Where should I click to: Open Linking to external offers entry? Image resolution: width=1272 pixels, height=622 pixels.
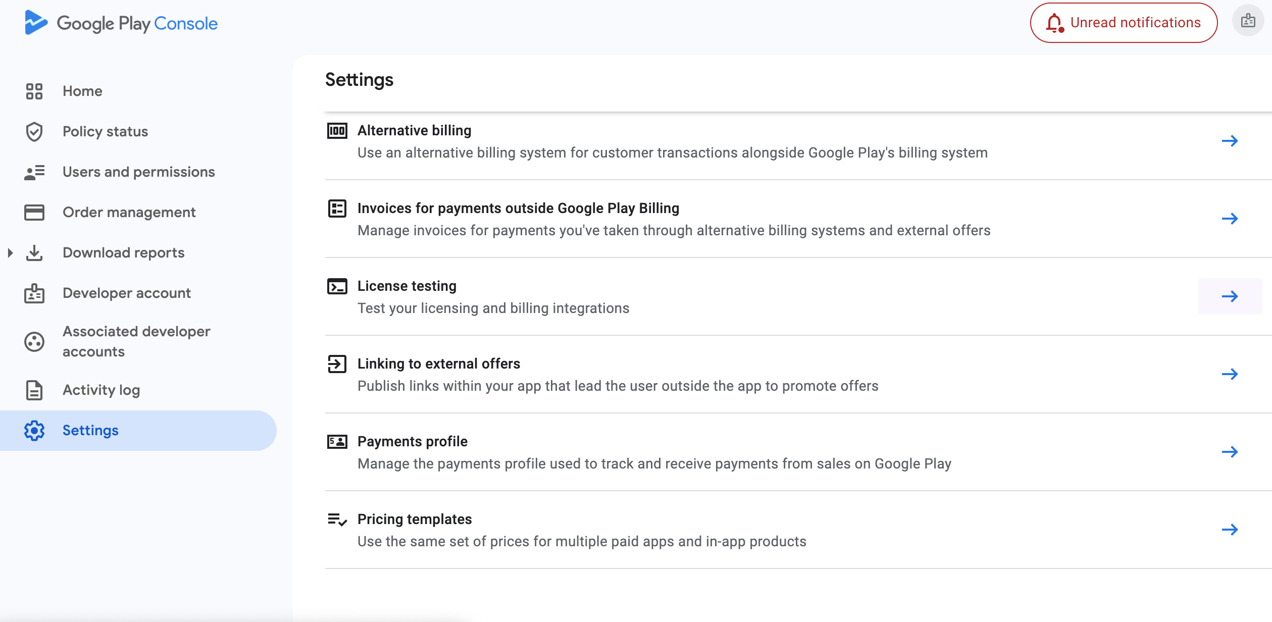click(x=438, y=364)
